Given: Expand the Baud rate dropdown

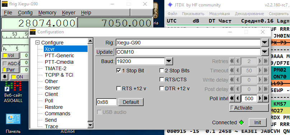Looking at the screenshot, I should point(169,61).
